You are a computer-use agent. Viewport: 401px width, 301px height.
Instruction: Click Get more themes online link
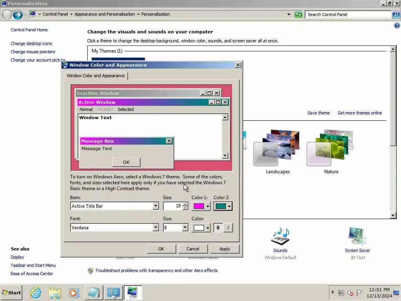(x=359, y=113)
